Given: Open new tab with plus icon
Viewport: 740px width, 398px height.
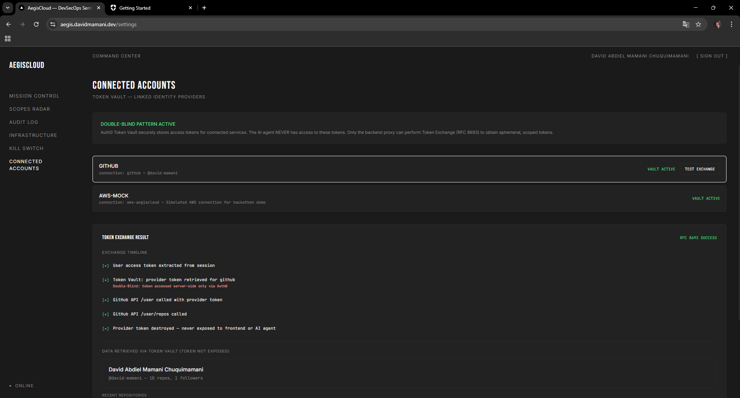Looking at the screenshot, I should 204,8.
